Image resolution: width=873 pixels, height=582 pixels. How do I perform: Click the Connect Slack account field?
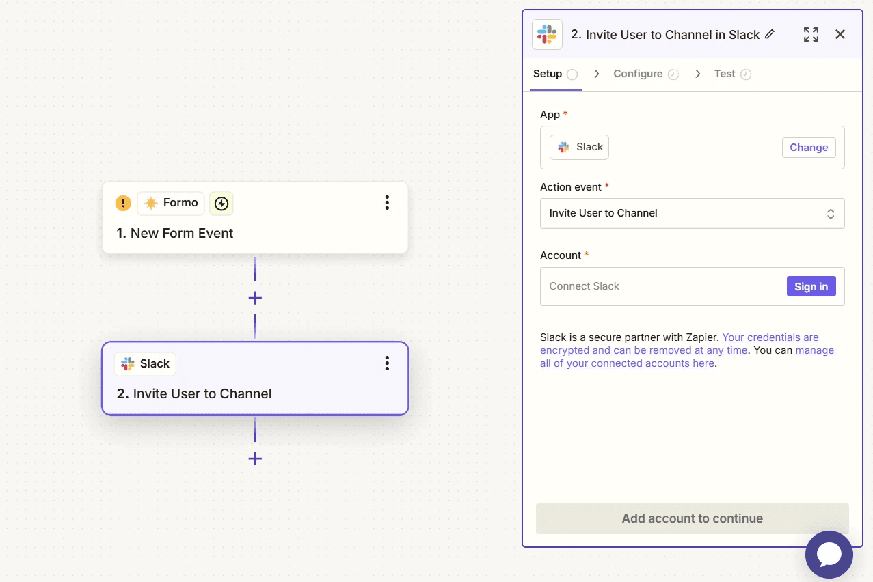pos(692,286)
